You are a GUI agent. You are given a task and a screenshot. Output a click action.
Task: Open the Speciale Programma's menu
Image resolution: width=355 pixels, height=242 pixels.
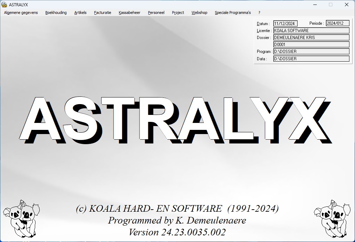tap(233, 13)
